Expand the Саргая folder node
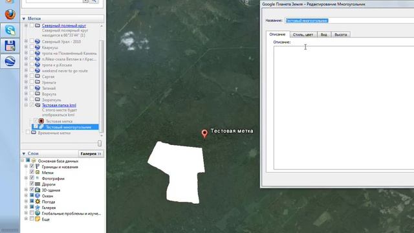 pos(26,76)
